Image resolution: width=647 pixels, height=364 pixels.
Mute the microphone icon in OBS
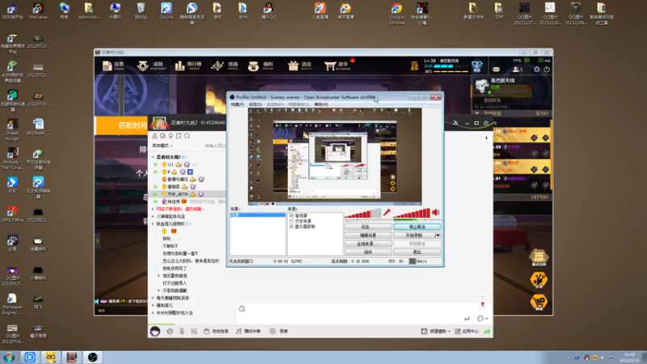point(387,213)
